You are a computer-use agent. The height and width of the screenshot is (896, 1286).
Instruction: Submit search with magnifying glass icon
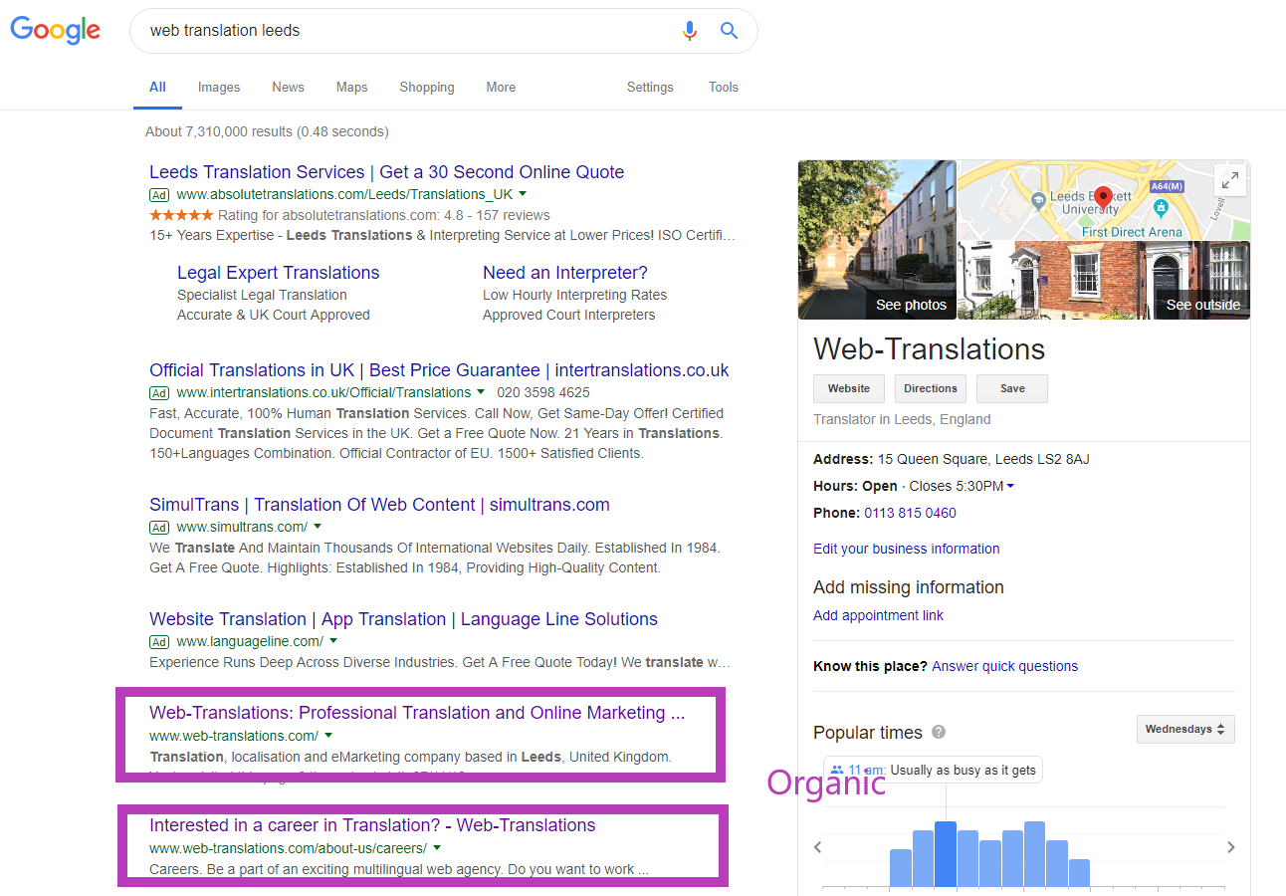730,31
